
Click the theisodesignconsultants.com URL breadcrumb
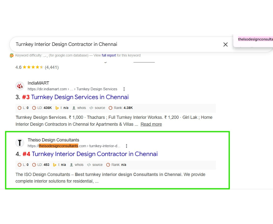tap(74, 146)
